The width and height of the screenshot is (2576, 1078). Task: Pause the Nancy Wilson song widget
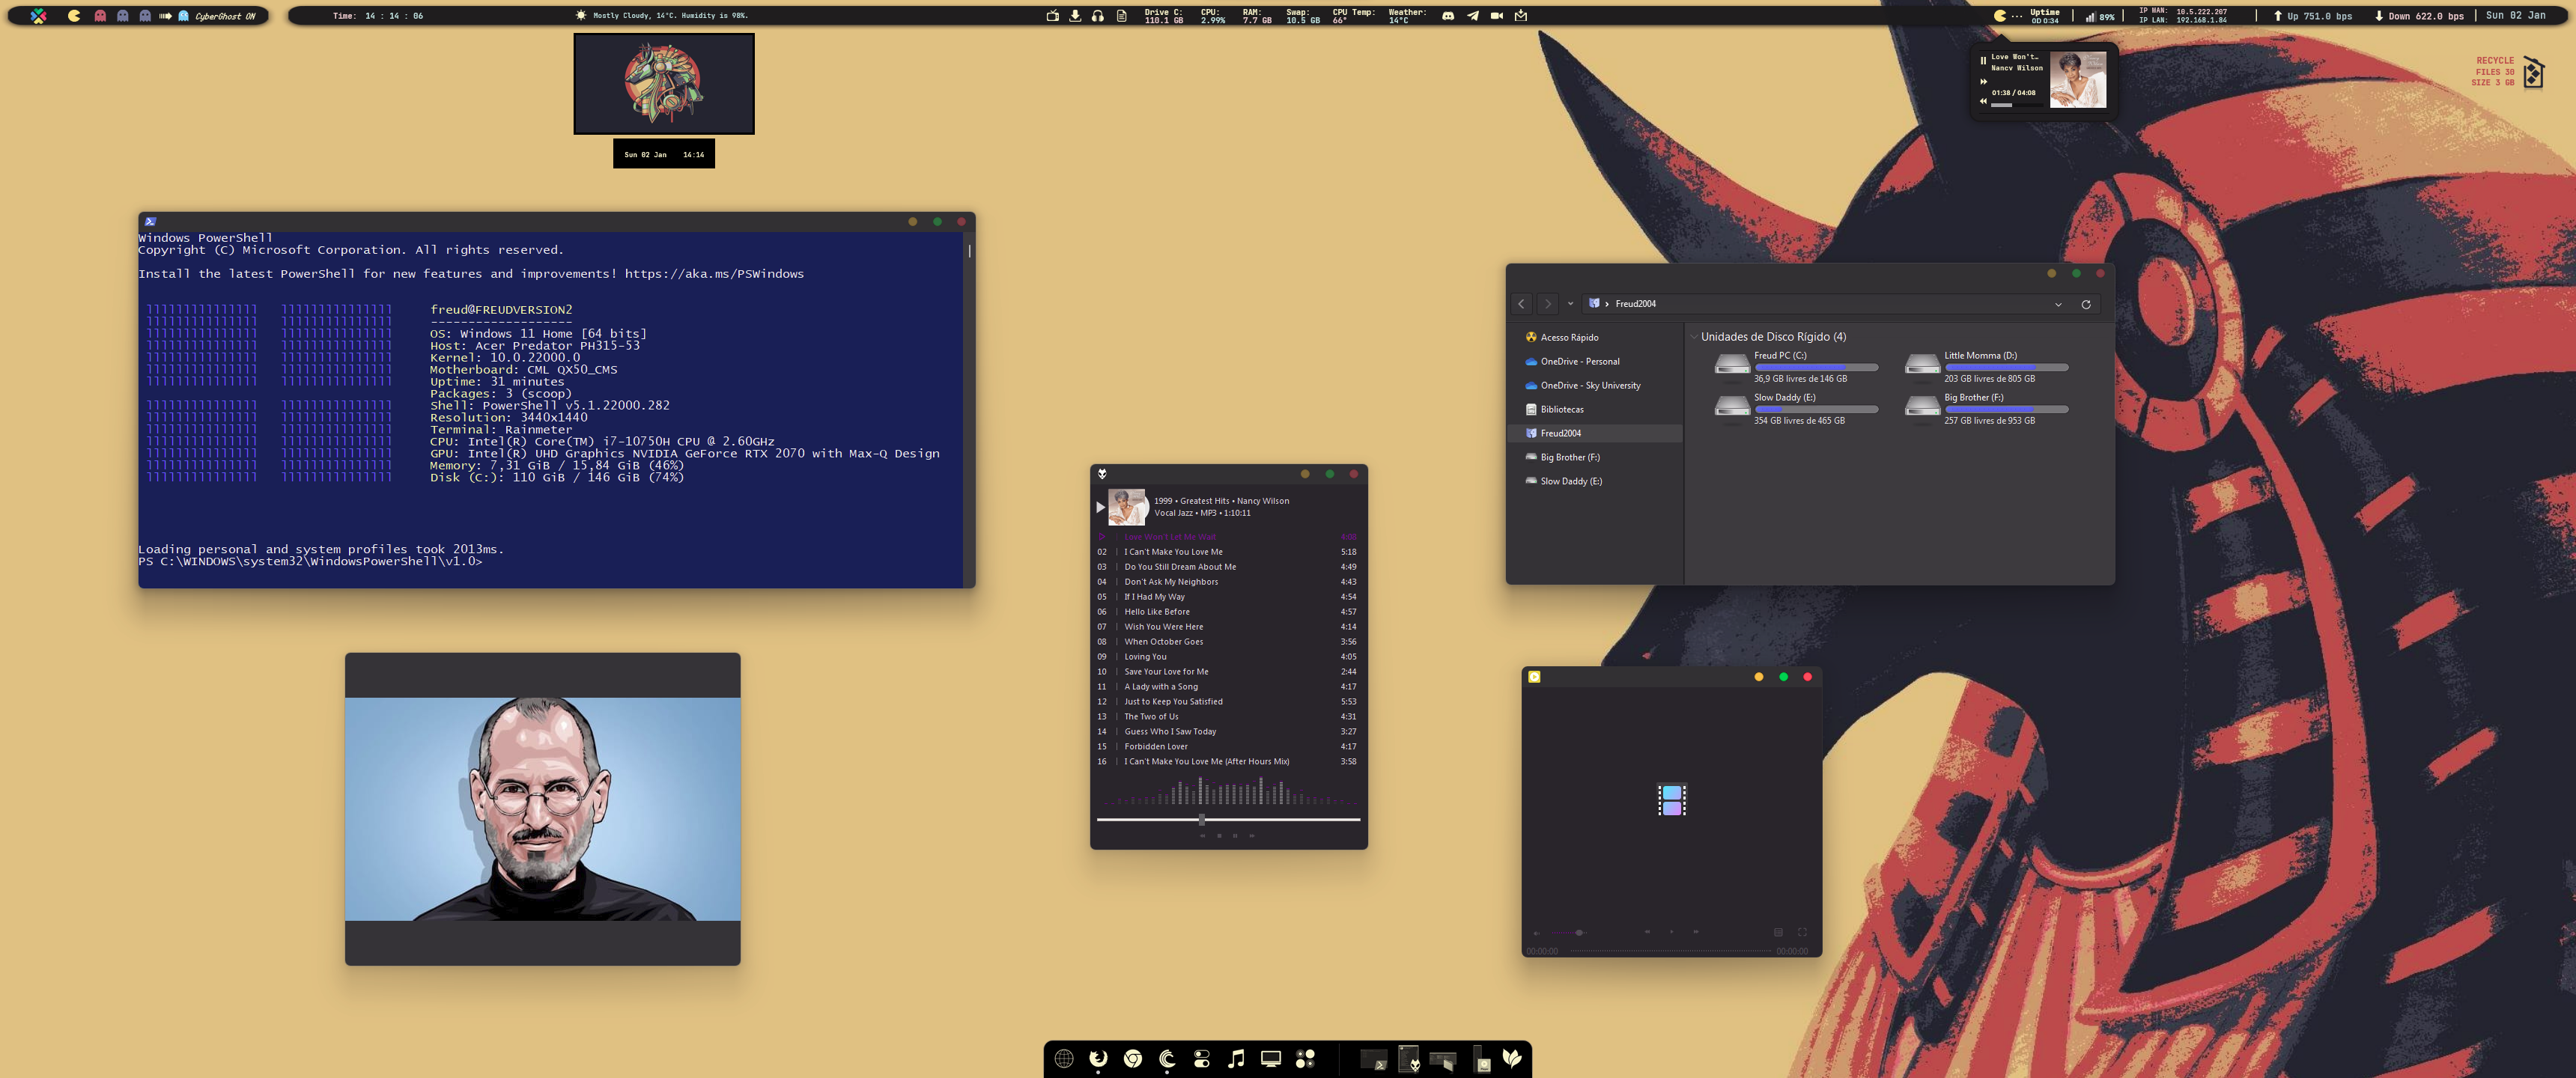point(1983,60)
